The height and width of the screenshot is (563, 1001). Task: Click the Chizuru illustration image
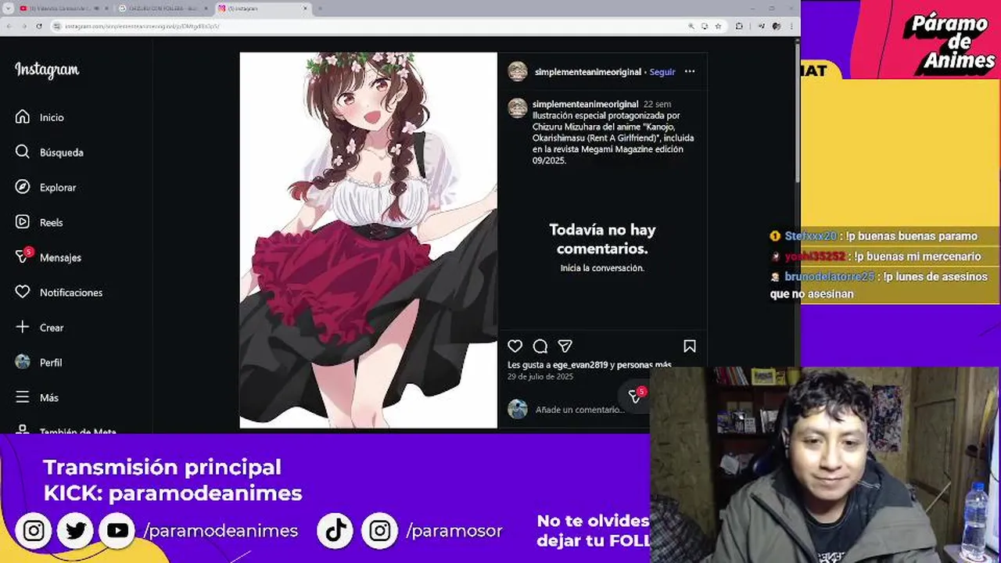pos(368,240)
